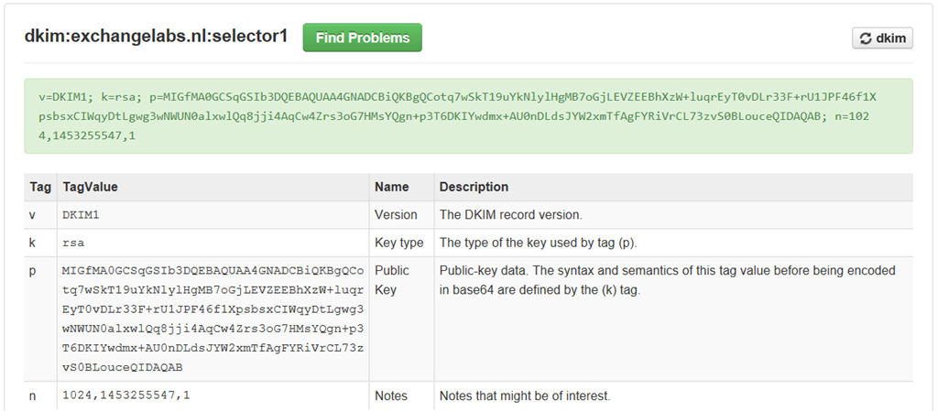Click the public key value in the p row
The image size is (938, 411).
(x=213, y=319)
